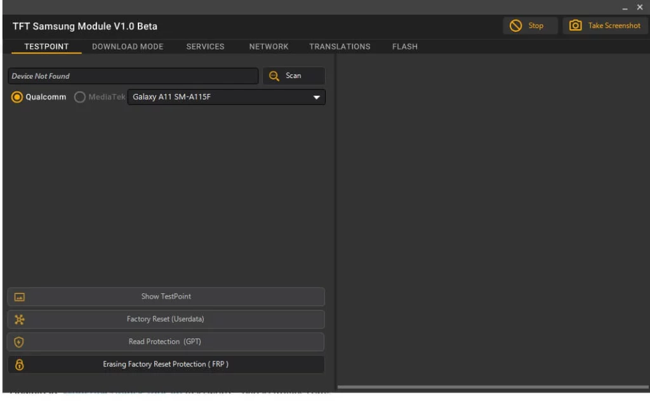Viewport: 650px width, 416px height.
Task: Click the TFT Samsung Module V1.0 Beta title
Action: click(85, 26)
